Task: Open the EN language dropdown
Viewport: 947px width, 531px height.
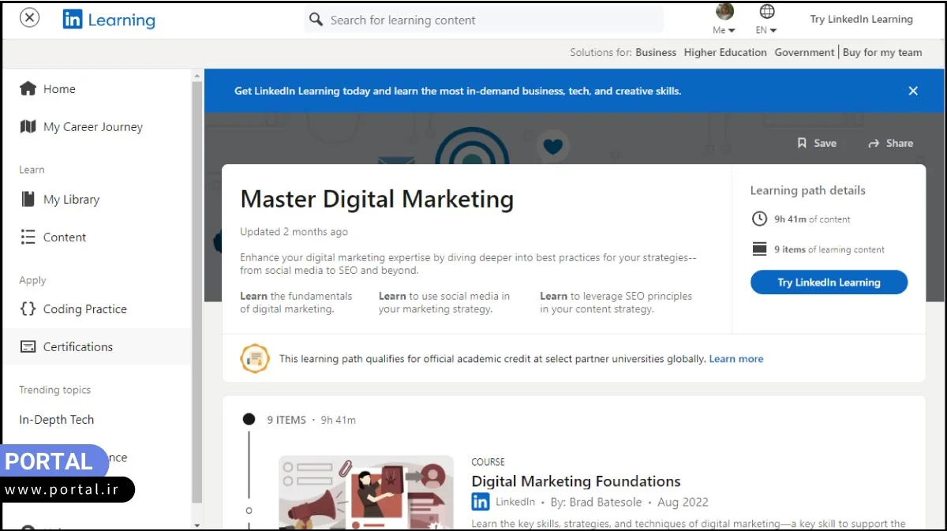Action: coord(765,29)
